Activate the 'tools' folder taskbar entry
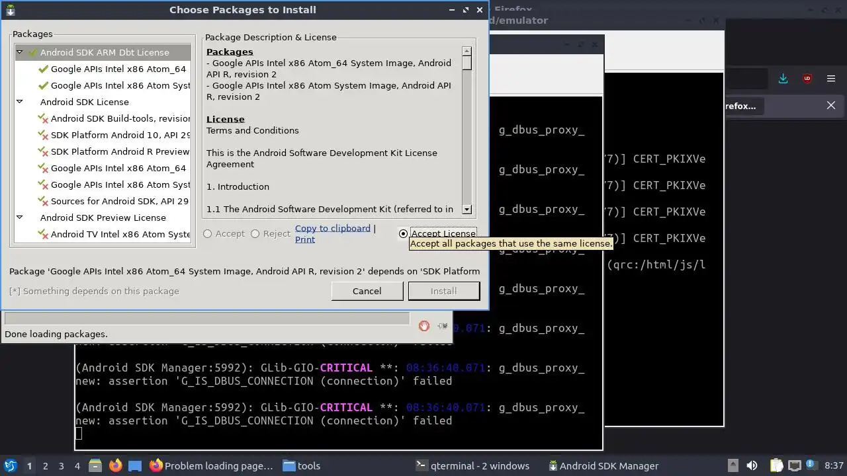Screen dimensions: 847x476 click(x=302, y=465)
